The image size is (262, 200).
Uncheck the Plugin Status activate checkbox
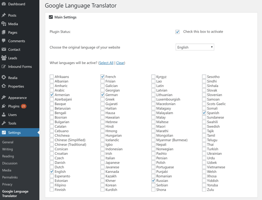coord(177,32)
